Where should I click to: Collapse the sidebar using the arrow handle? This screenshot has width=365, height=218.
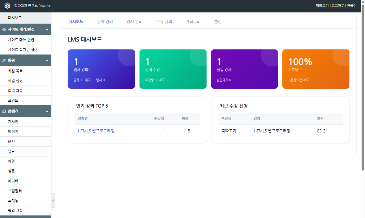[53, 200]
